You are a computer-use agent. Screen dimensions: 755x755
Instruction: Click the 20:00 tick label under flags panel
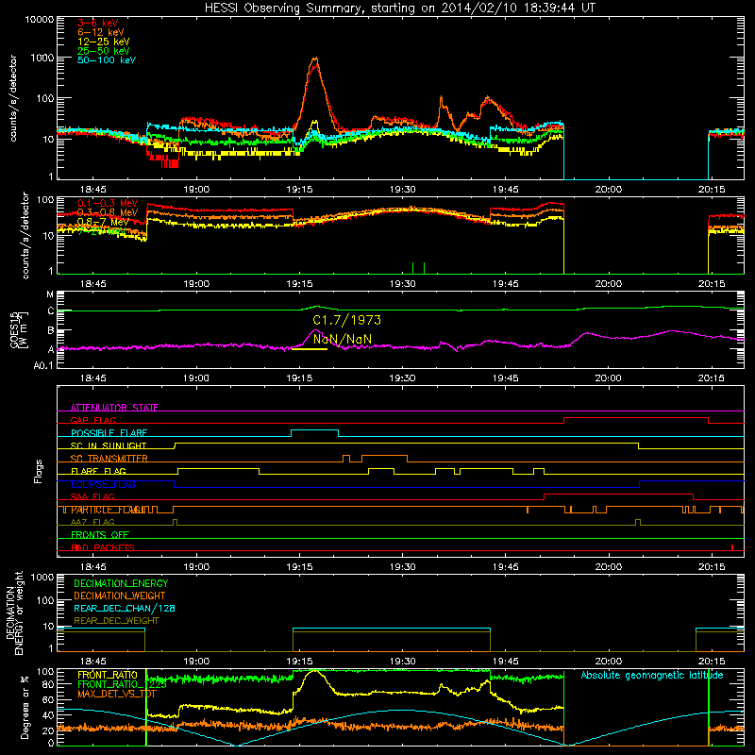click(608, 567)
